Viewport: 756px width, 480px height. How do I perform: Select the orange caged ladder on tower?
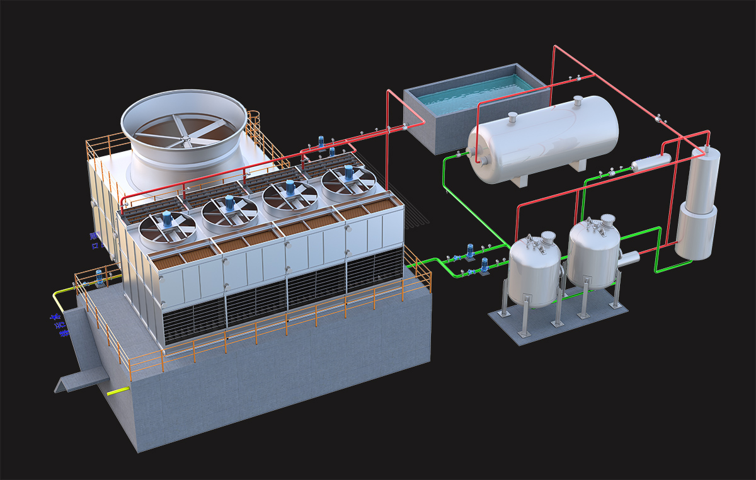pos(255,128)
